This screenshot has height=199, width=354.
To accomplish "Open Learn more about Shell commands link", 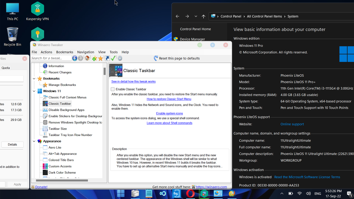I will click(x=170, y=123).
